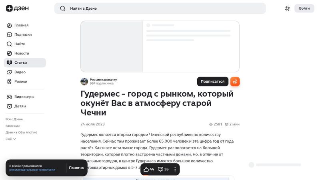
Task: Open the Ролики sidebar icon
Action: point(10,81)
